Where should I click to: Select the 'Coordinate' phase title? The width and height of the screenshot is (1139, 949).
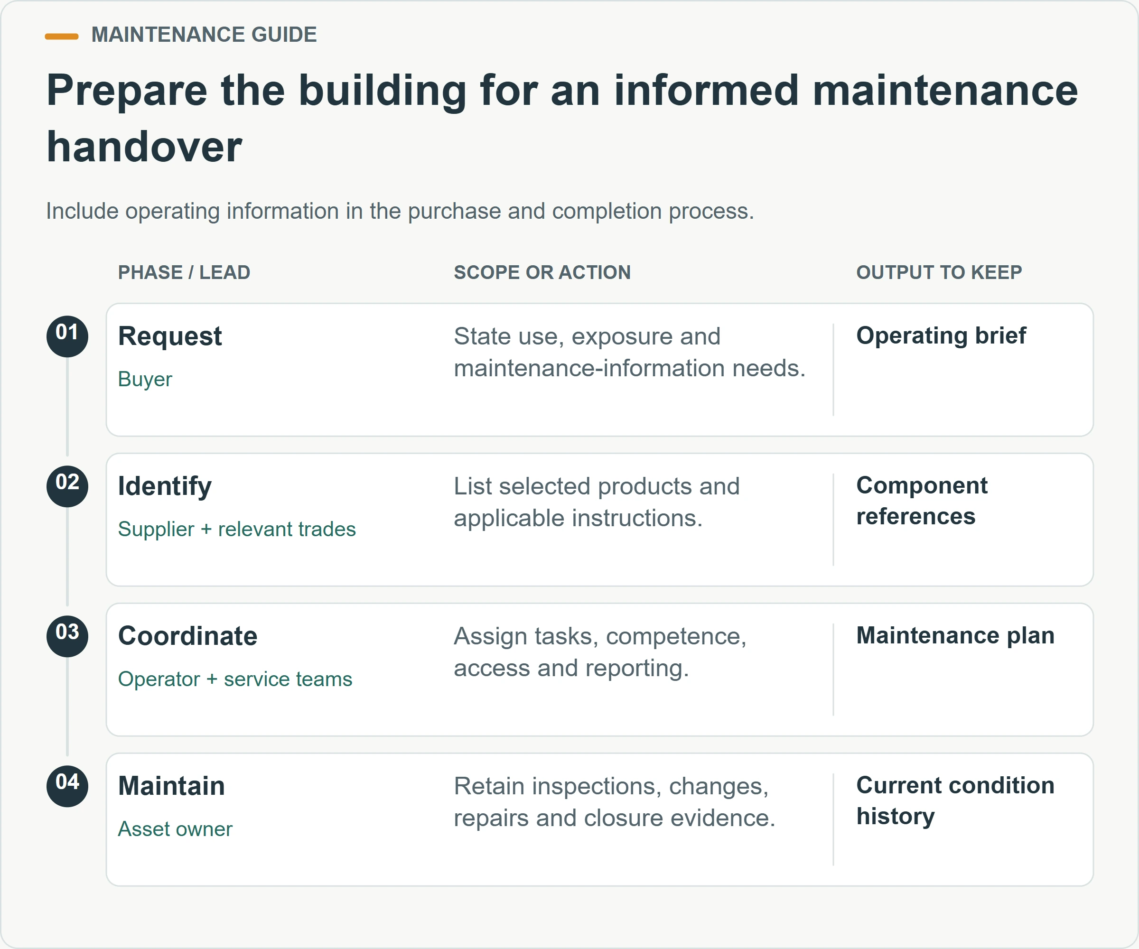[187, 636]
